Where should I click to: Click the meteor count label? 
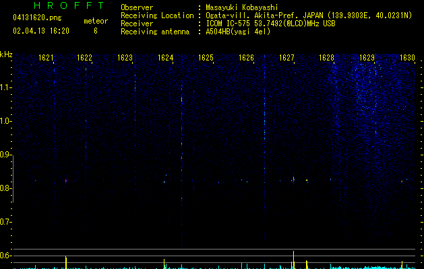(x=96, y=21)
